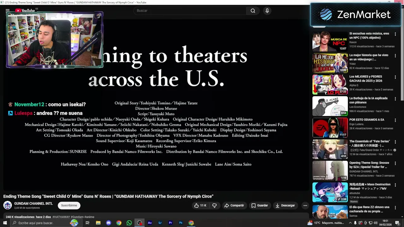Open Google Chrome taskbar icon next to Discord

click(119, 223)
